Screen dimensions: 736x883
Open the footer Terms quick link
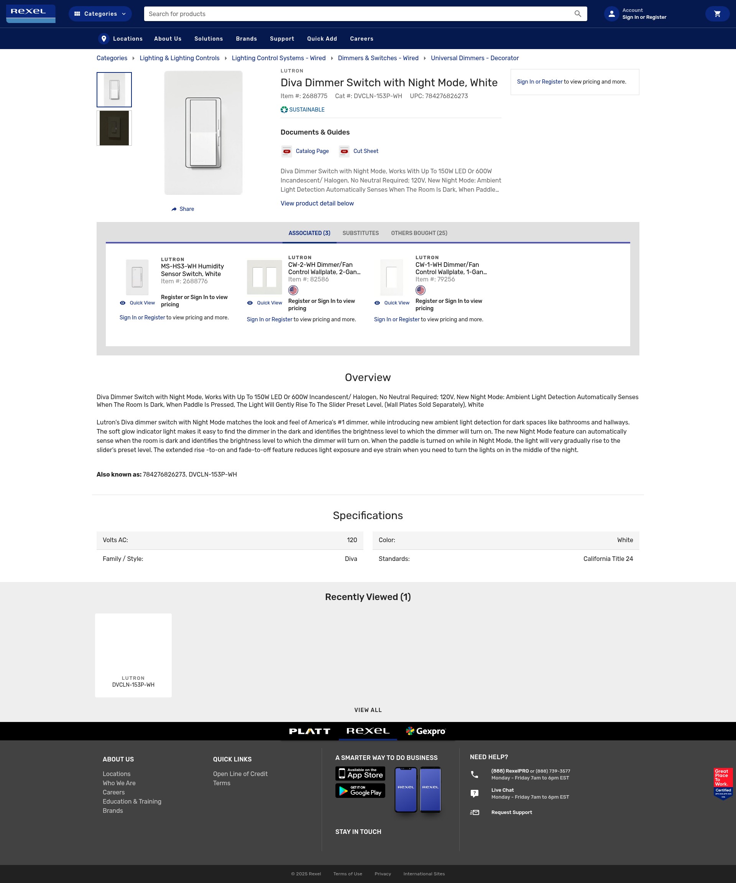pos(222,783)
